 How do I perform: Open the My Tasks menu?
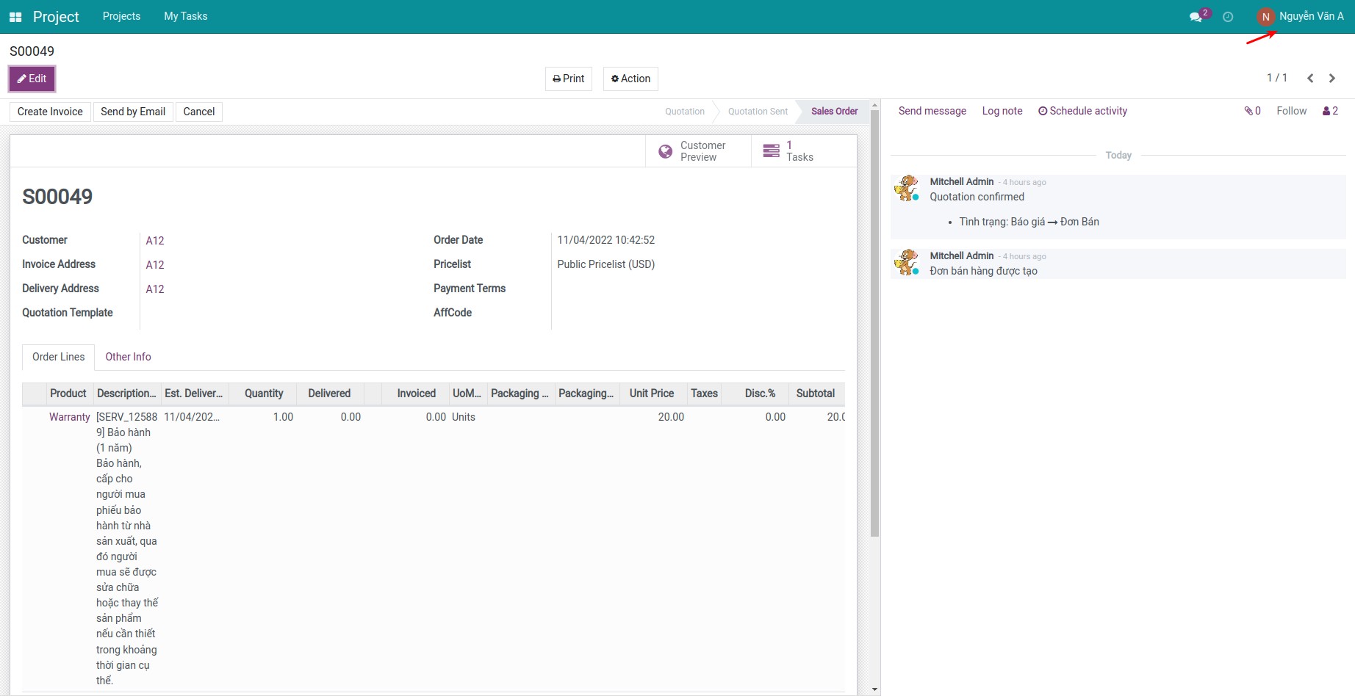click(185, 16)
